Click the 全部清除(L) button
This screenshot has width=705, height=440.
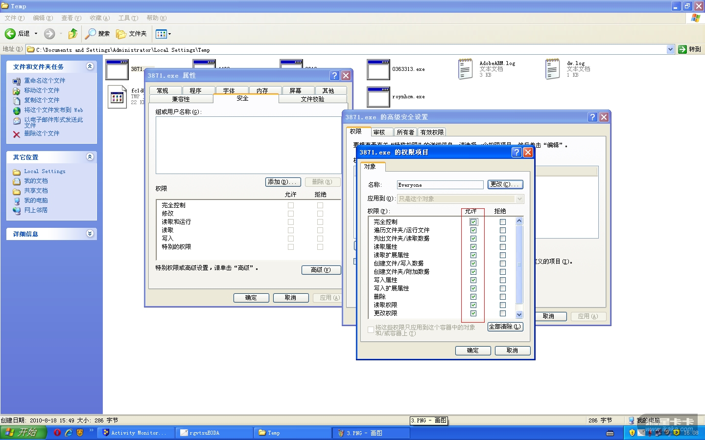pyautogui.click(x=506, y=327)
